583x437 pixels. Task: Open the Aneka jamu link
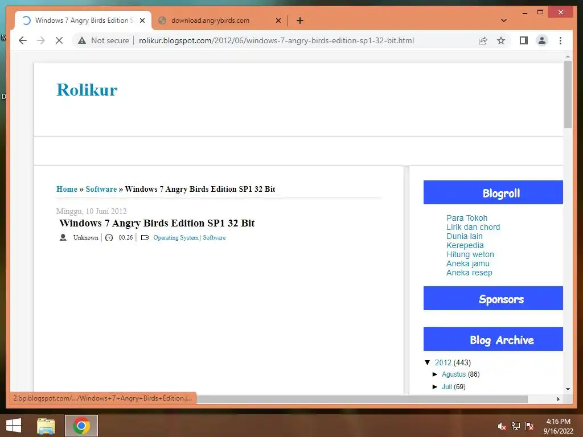[468, 263]
